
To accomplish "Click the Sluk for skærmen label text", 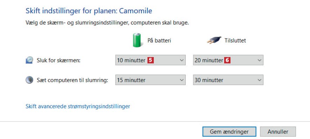I will point(58,60).
